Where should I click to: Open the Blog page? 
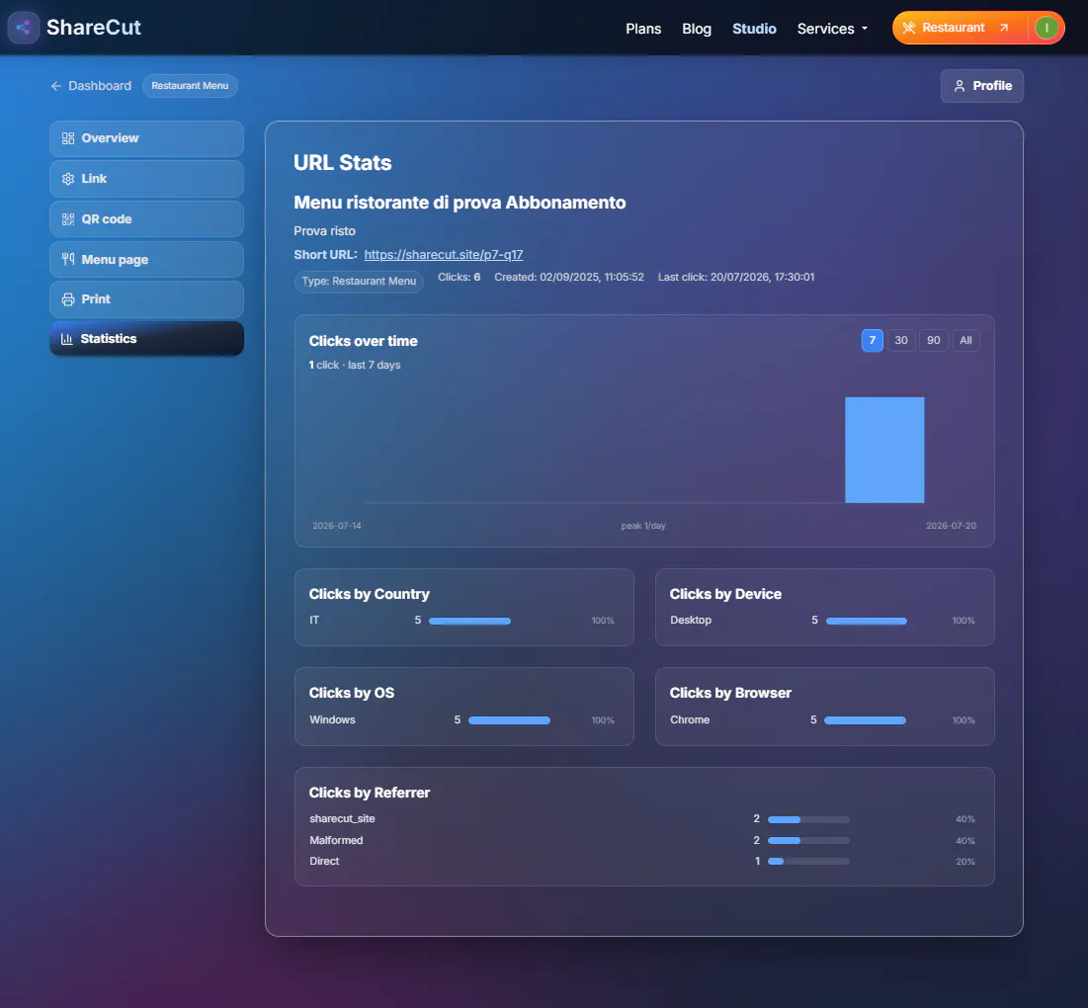697,29
